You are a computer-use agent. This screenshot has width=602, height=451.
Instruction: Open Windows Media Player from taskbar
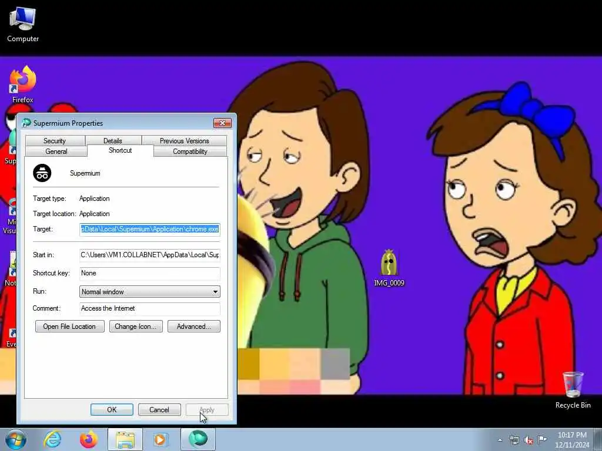point(160,439)
